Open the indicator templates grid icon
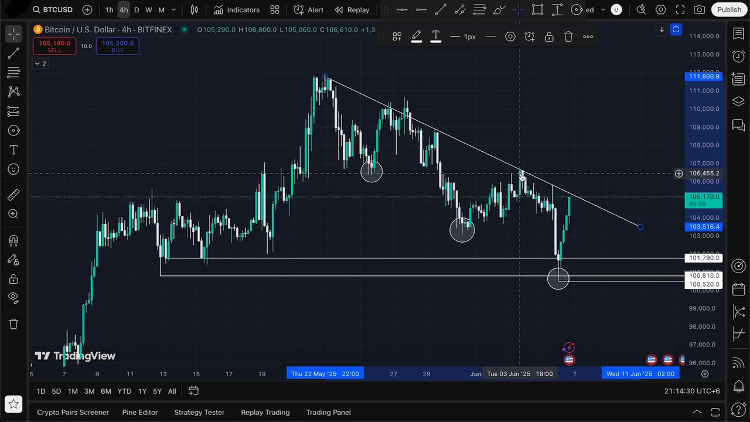 click(x=274, y=9)
